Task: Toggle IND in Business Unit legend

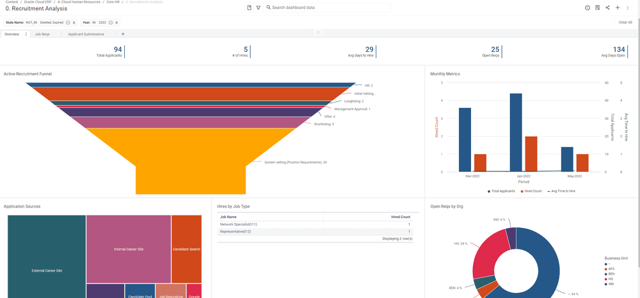Action: tap(609, 284)
